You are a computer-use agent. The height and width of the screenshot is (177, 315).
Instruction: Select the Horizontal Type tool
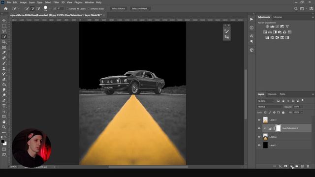pyautogui.click(x=4, y=106)
